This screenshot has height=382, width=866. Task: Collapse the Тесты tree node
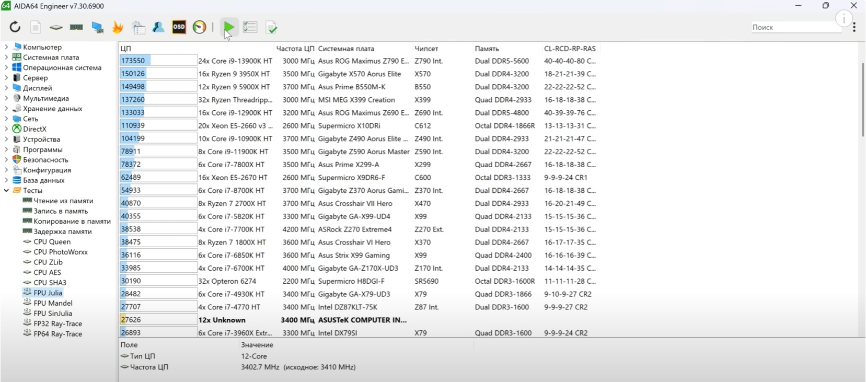[6, 191]
